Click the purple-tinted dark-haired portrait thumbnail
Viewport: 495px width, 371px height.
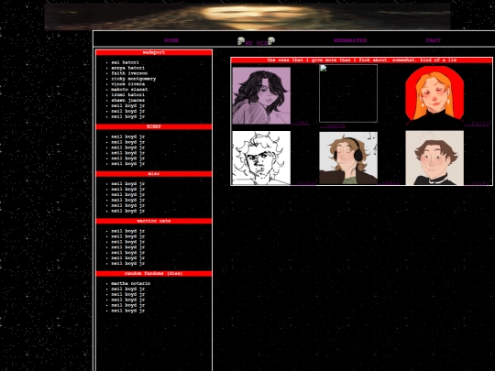[x=261, y=95]
